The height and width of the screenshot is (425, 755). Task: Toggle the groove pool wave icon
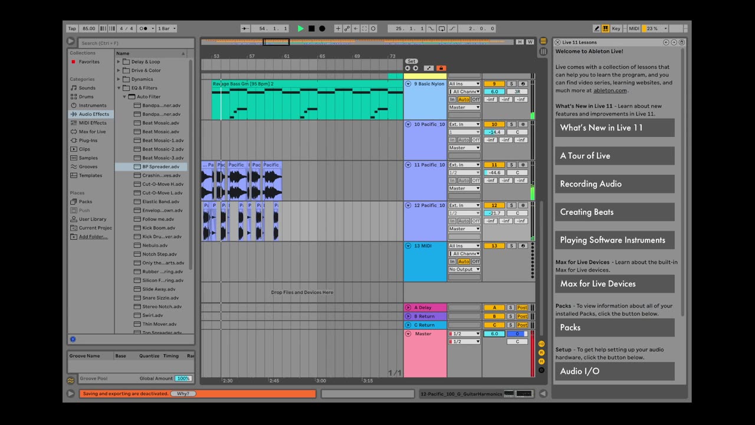pyautogui.click(x=71, y=381)
